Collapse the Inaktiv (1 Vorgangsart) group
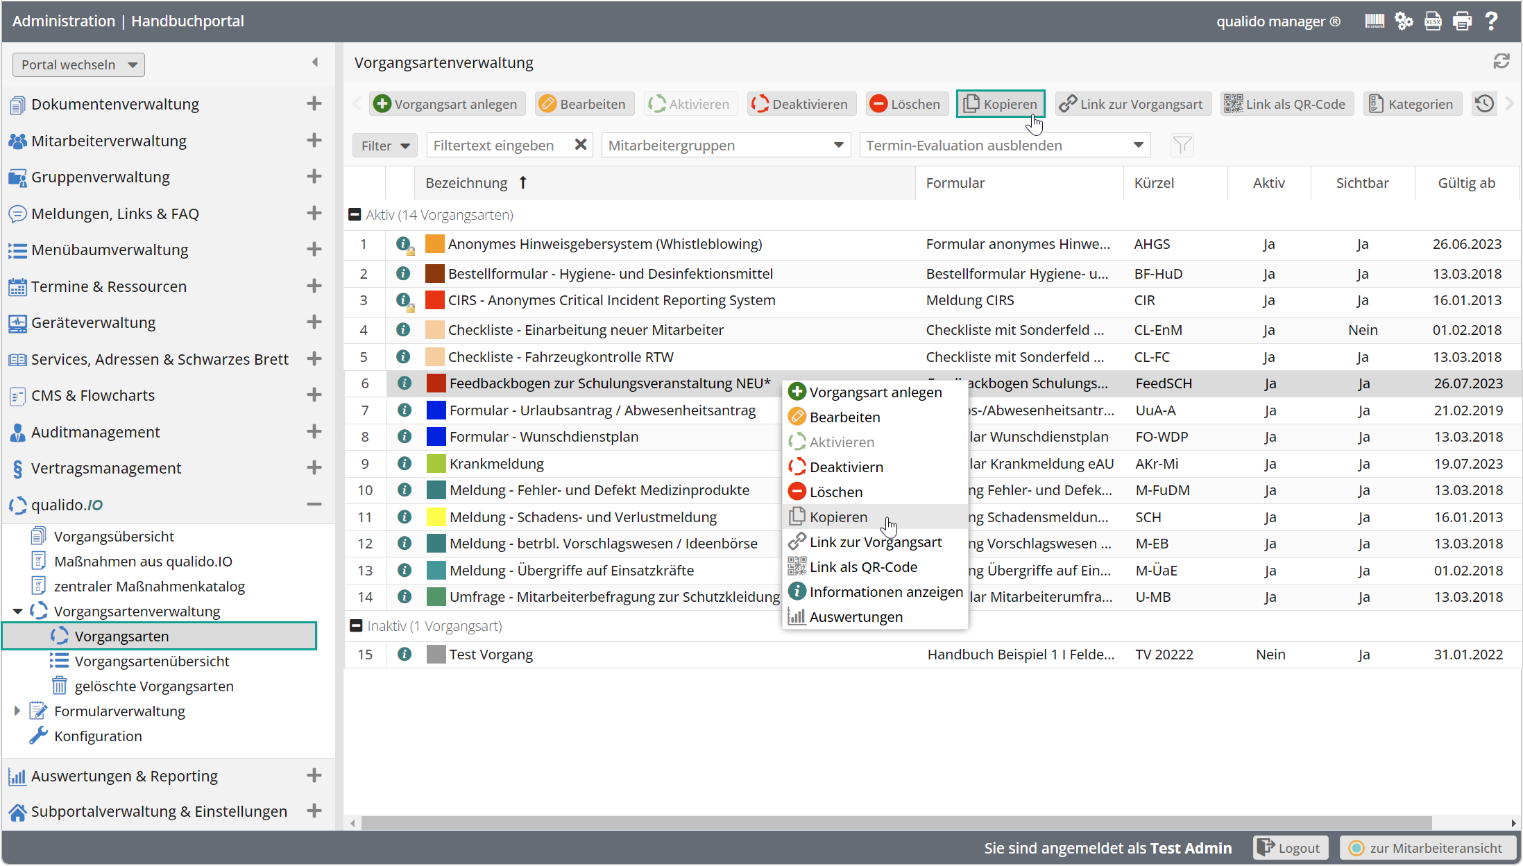Screen dimensions: 1523x866 tap(356, 625)
